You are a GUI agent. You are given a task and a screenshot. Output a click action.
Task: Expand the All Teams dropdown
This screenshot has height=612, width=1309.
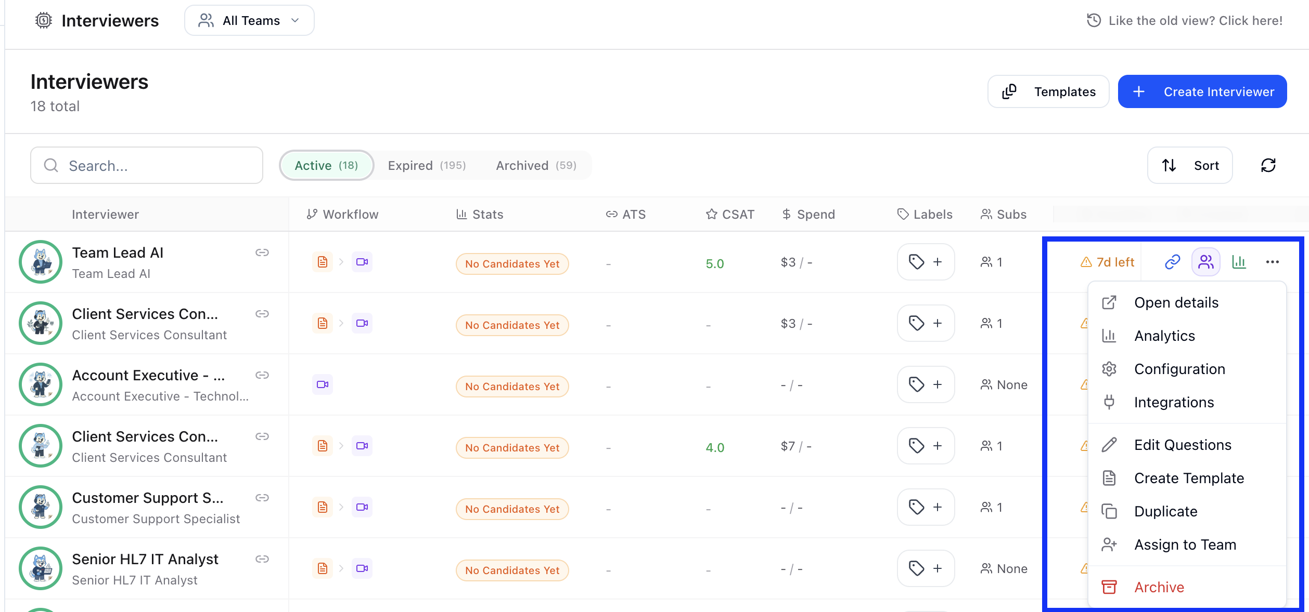click(249, 21)
